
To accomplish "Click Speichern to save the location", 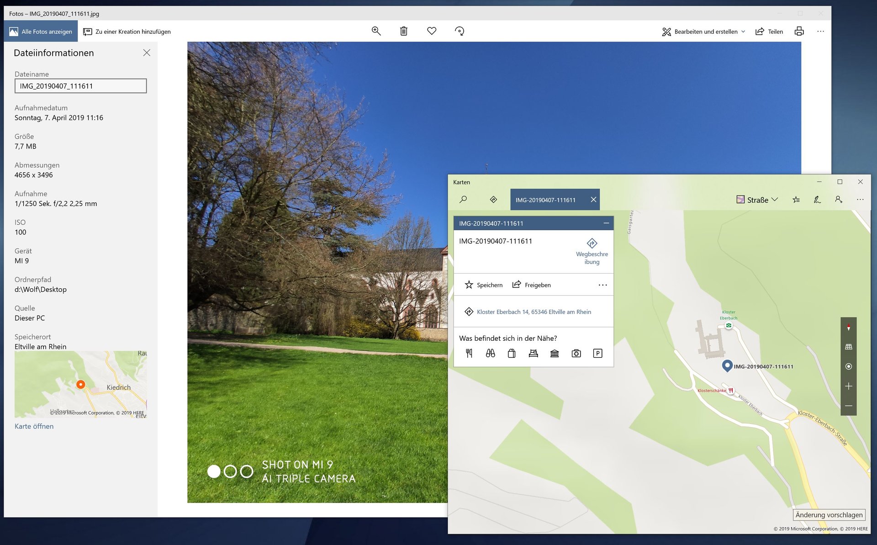I will pos(484,285).
